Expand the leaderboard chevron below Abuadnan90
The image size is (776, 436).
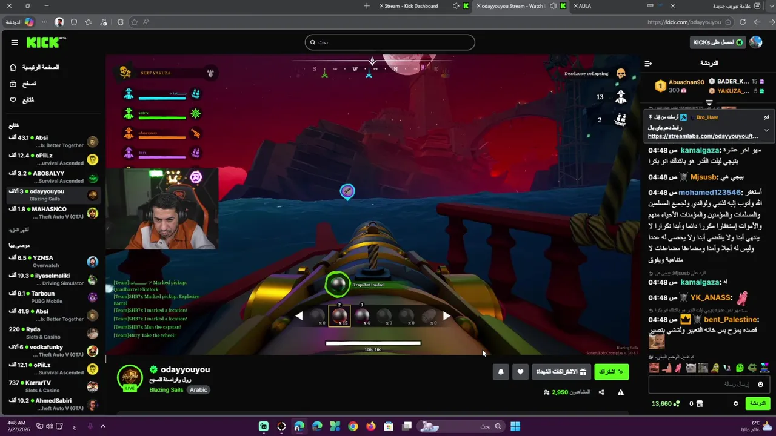pos(709,103)
